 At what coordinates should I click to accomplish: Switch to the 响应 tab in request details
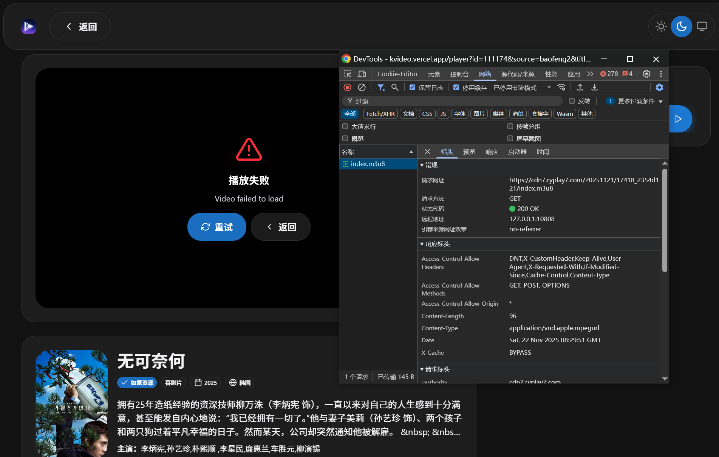tap(492, 152)
